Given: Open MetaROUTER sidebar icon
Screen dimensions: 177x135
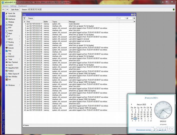Looking at the screenshot, I should [7, 68].
